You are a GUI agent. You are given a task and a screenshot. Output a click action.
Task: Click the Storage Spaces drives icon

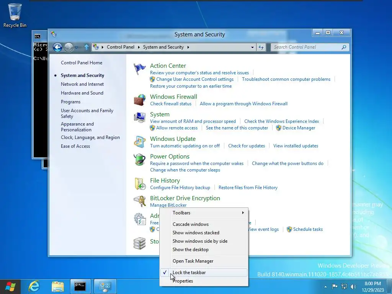pyautogui.click(x=139, y=243)
